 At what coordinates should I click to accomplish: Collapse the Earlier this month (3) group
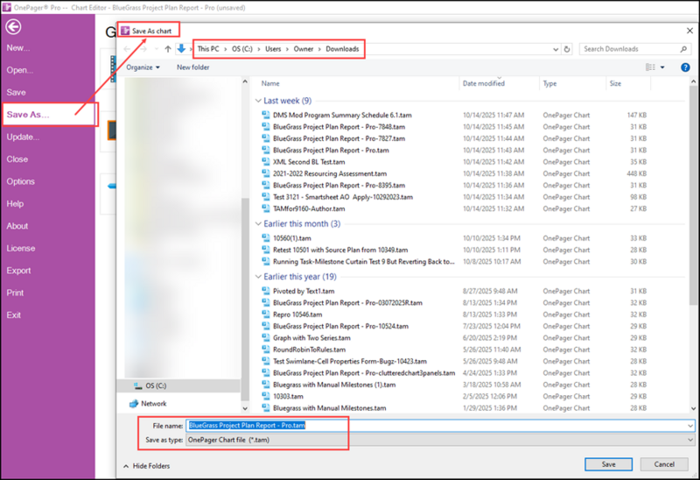coord(258,223)
